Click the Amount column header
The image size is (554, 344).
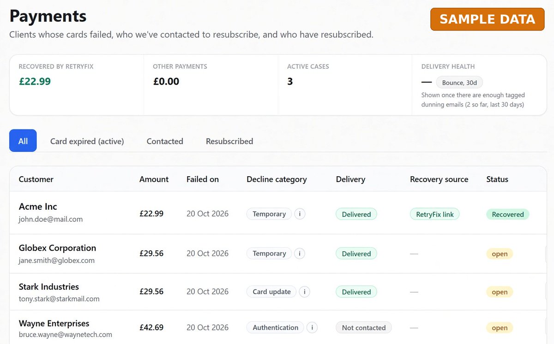[154, 179]
